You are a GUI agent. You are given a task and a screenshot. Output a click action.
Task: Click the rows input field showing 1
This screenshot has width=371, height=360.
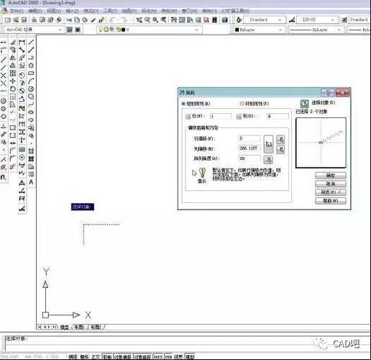pyautogui.click(x=221, y=117)
